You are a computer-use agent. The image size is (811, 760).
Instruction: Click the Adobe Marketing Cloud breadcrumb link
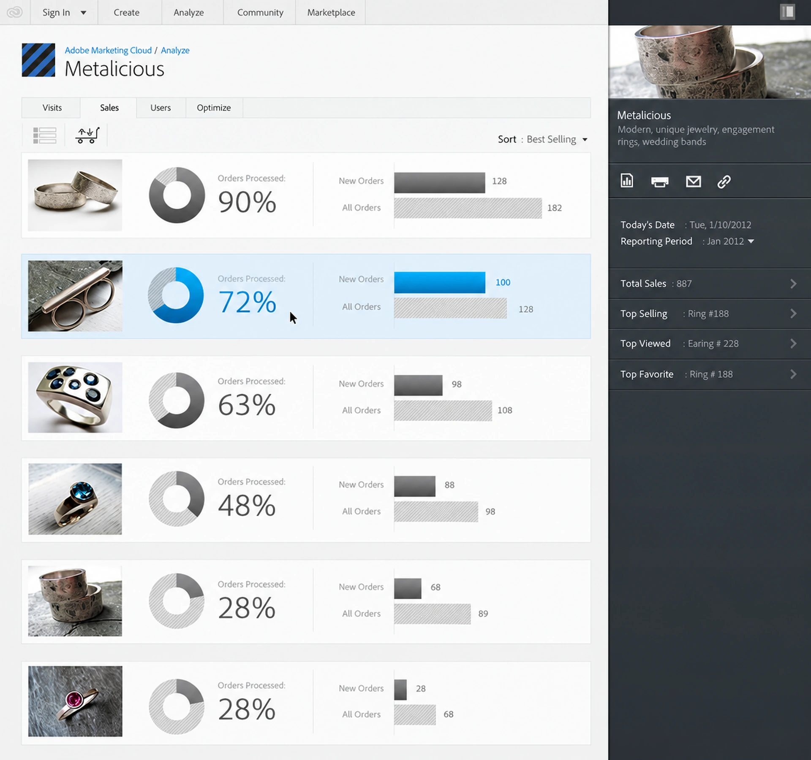[x=108, y=50]
